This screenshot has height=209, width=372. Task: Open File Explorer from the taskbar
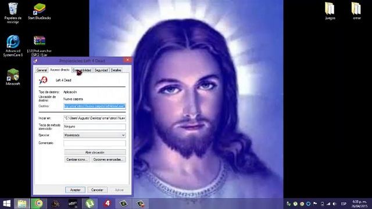[22, 204]
